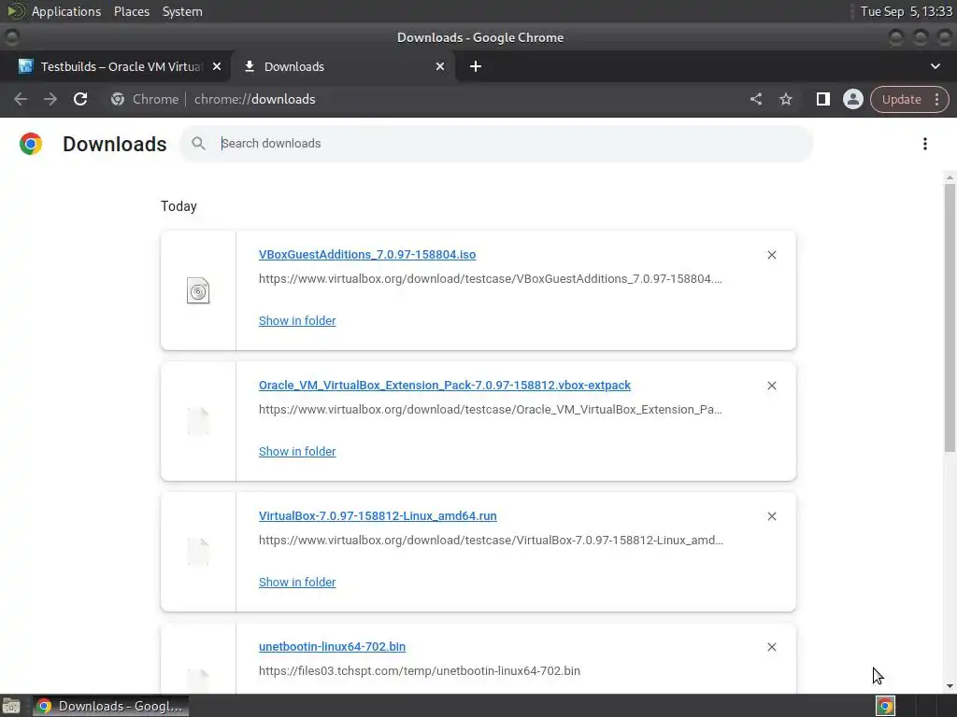
Task: Close the Testbuilds tab
Action: pos(217,66)
